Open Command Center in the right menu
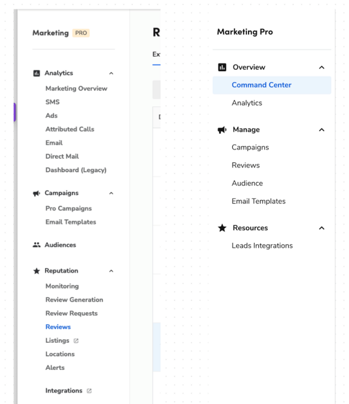This screenshot has height=404, width=349. click(x=262, y=85)
